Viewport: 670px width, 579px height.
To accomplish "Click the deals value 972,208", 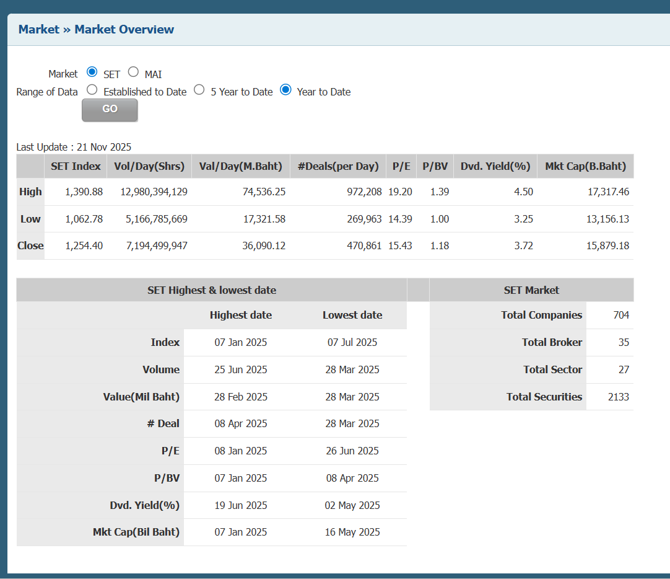I will (x=364, y=192).
